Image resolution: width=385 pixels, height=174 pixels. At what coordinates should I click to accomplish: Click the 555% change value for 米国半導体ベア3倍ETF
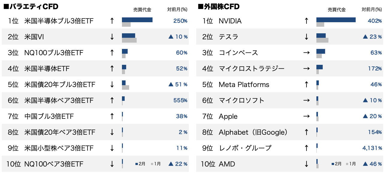(x=180, y=100)
